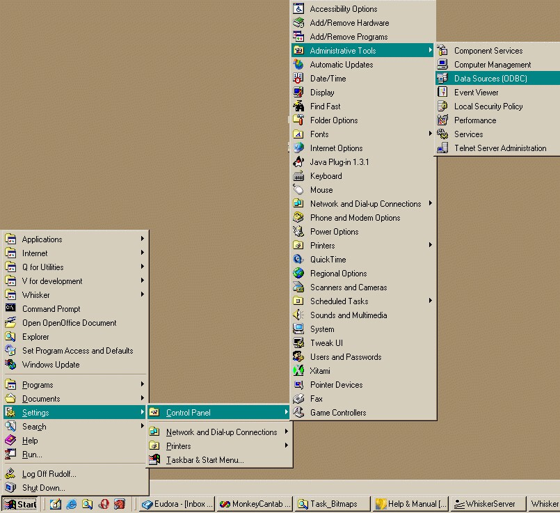Open Help from Start menu
560x513 pixels.
click(75, 441)
